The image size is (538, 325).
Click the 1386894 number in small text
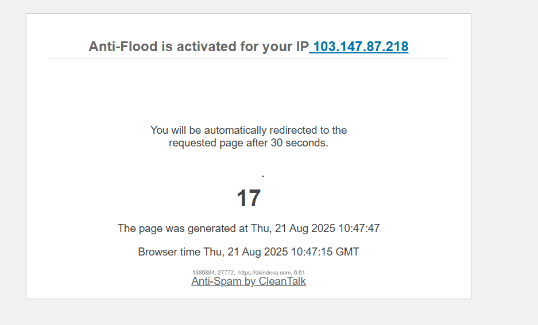click(x=203, y=273)
